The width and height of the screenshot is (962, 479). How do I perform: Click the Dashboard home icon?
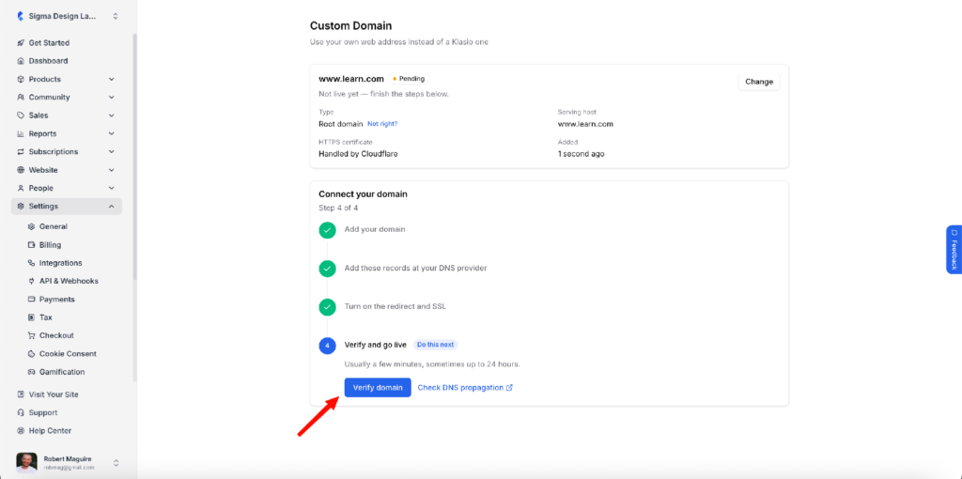[21, 61]
